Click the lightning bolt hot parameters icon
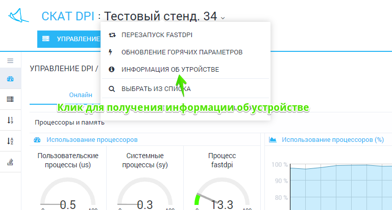Image resolution: width=392 pixels, height=210 pixels. 112,52
